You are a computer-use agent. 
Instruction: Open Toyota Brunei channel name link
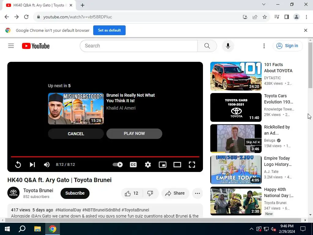[38, 190]
